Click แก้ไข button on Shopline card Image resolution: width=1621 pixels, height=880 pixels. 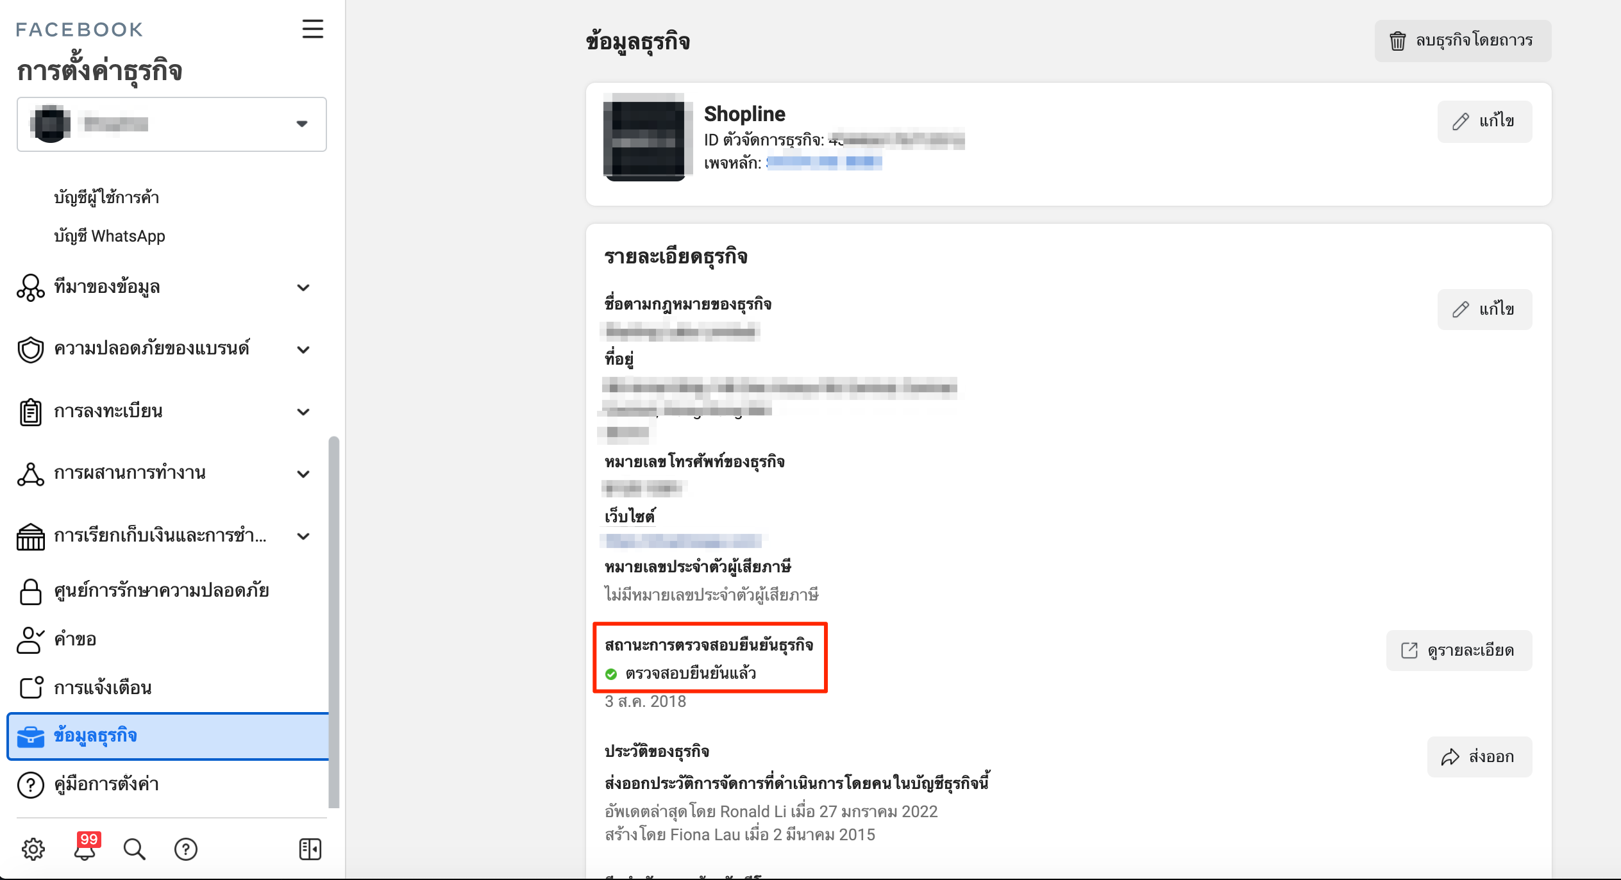1484,122
